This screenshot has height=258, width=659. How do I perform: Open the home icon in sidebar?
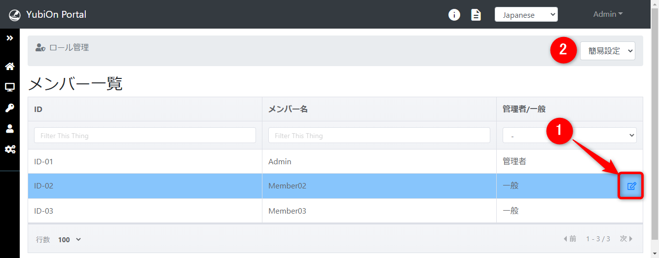(x=10, y=67)
